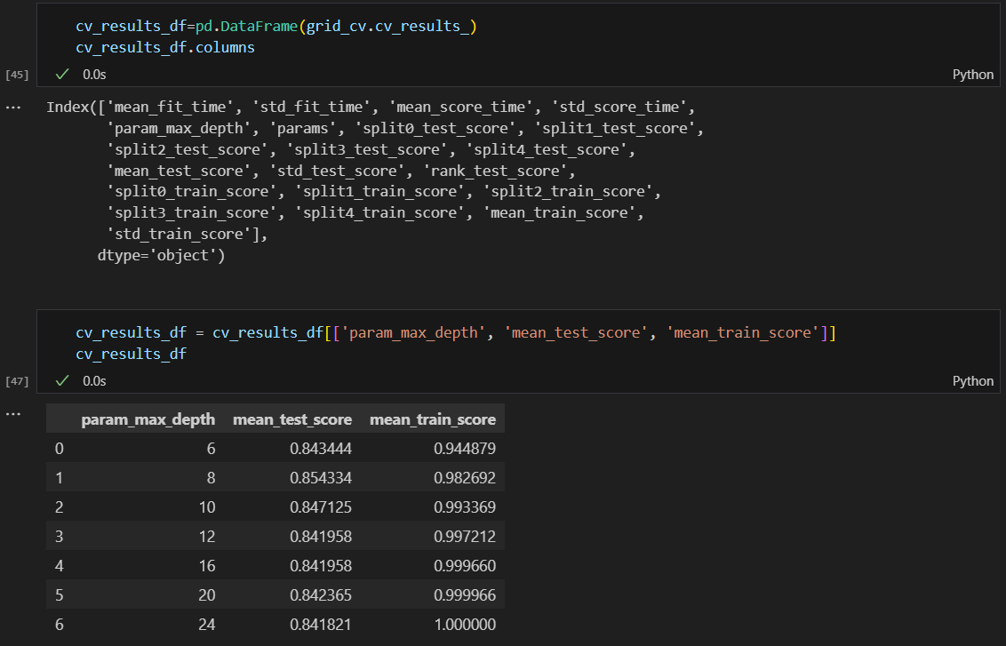Click max depth value 16

click(207, 566)
